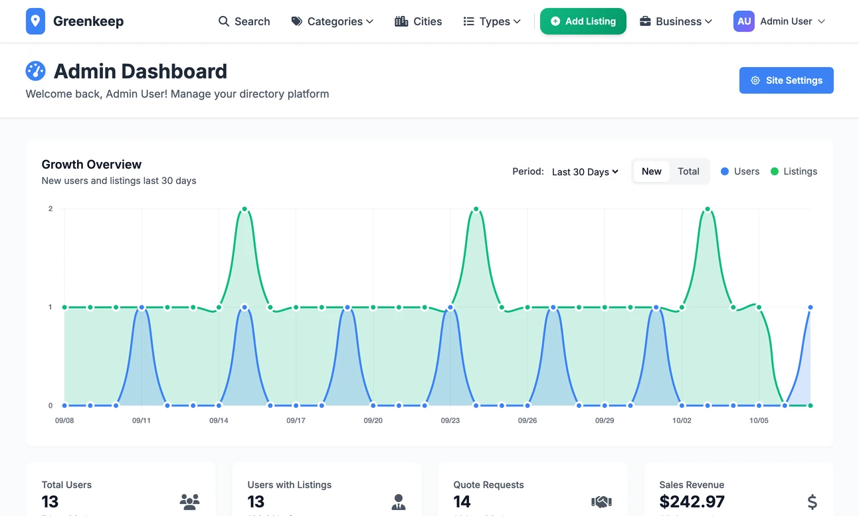
Task: Click the Add Listing button
Action: [x=583, y=21]
